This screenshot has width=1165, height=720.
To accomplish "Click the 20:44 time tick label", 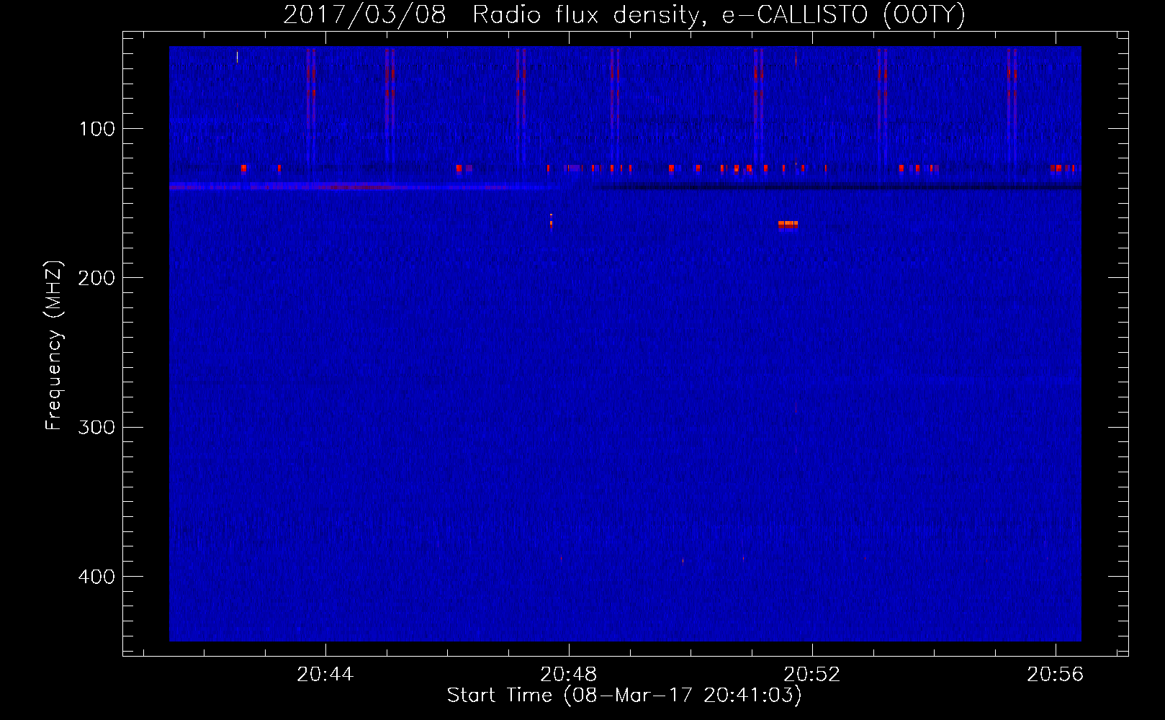I will point(325,675).
